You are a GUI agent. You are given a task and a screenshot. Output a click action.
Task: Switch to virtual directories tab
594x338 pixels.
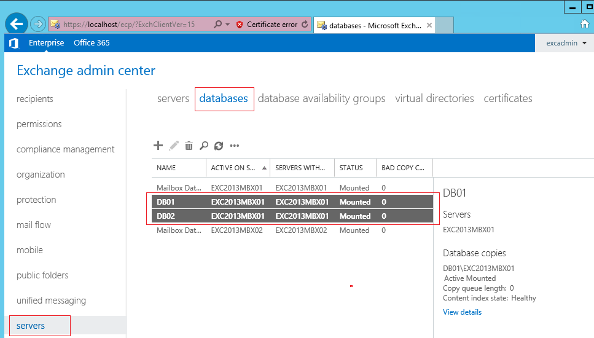[x=434, y=98]
